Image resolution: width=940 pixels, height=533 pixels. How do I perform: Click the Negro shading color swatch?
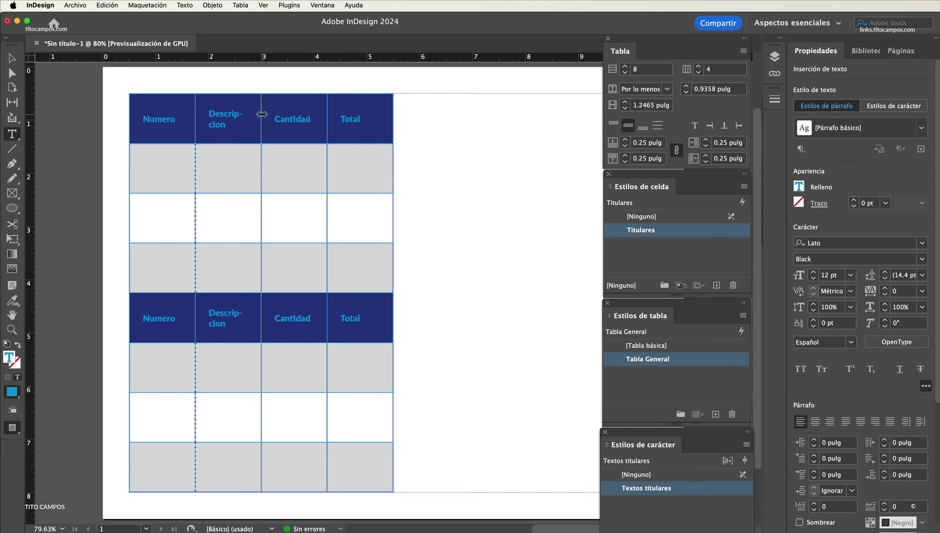tap(897, 522)
